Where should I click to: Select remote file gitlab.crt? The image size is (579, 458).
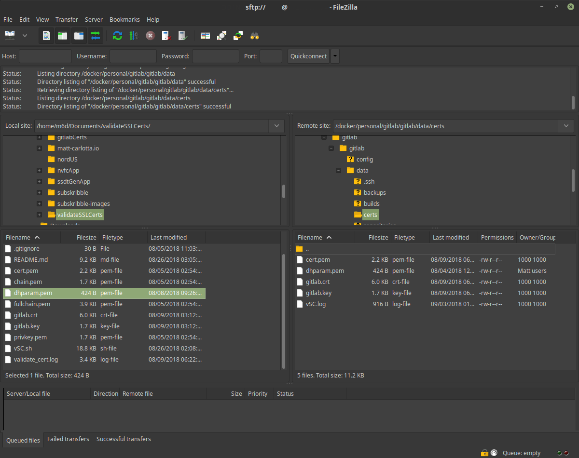425,282
